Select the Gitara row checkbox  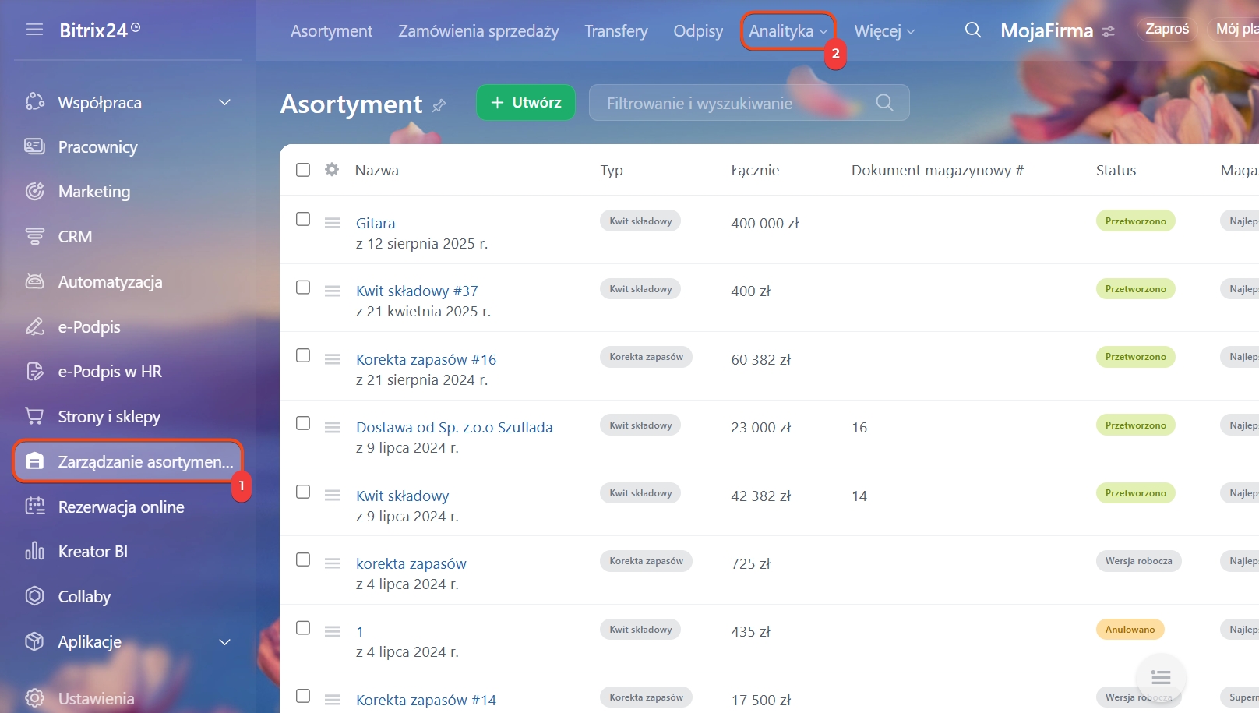click(x=303, y=219)
